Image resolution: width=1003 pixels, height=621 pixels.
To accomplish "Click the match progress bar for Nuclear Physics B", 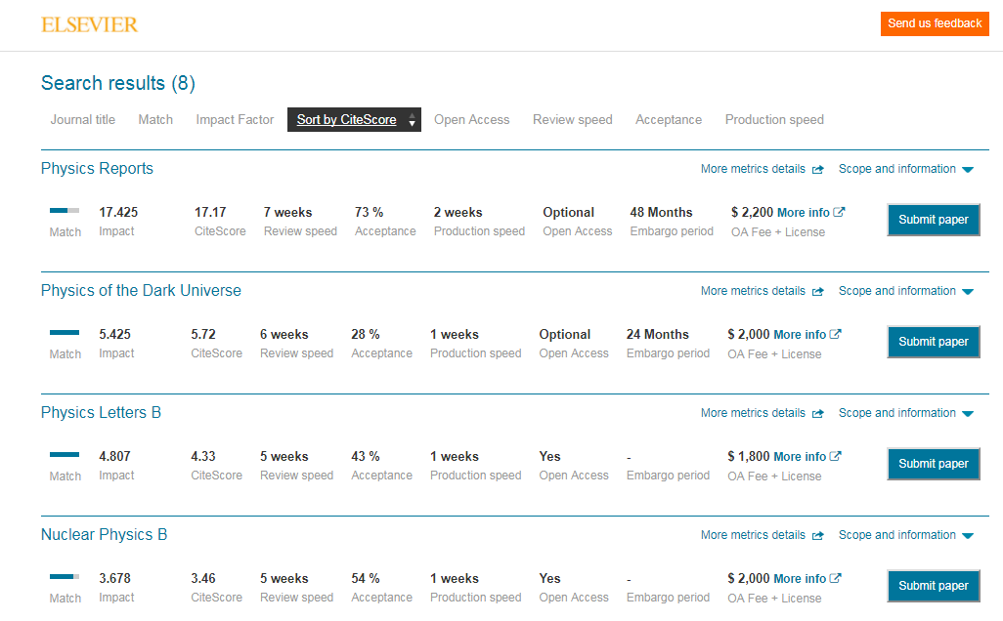I will coord(65,576).
